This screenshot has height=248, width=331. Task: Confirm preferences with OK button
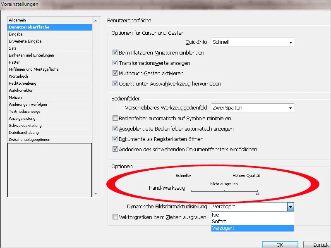pos(280,245)
